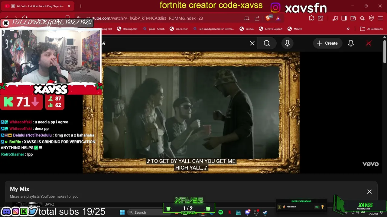Open the Booking.com bookmark
This screenshot has height=217, width=387.
point(127,29)
